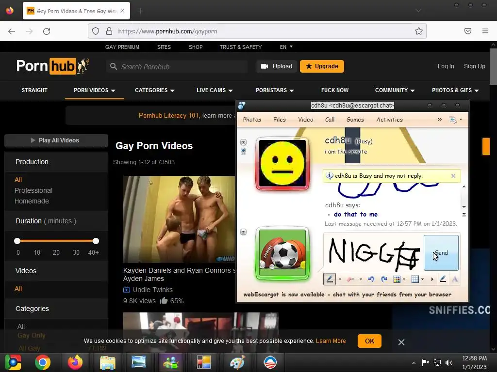Click the Search Pornhub input field
The image size is (497, 372).
177,66
